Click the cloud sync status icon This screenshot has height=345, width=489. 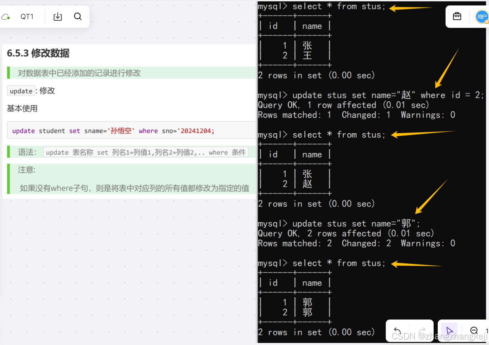[5, 17]
